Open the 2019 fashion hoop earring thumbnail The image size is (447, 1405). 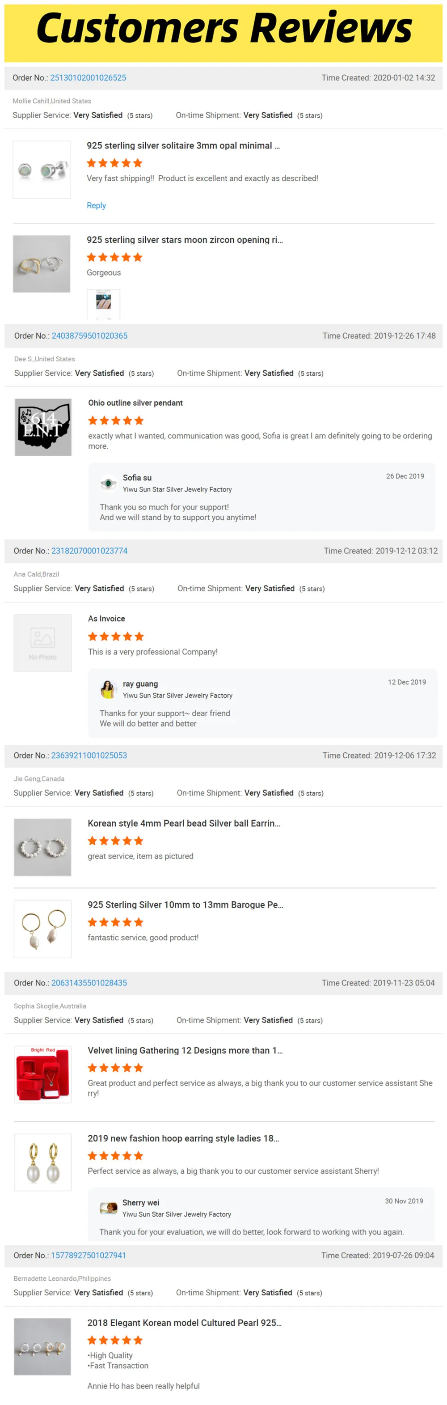pyautogui.click(x=42, y=1162)
